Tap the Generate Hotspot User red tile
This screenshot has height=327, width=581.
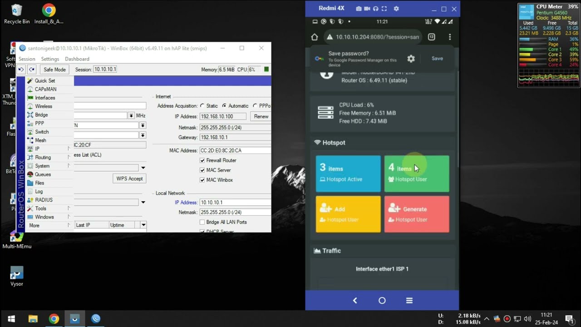(417, 214)
